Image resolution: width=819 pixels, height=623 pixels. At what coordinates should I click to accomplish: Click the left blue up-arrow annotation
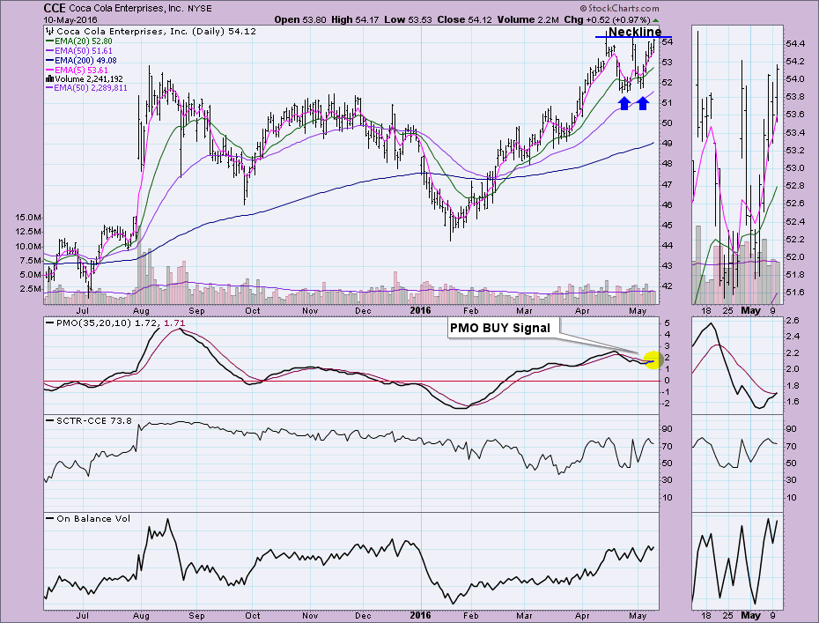click(x=624, y=103)
